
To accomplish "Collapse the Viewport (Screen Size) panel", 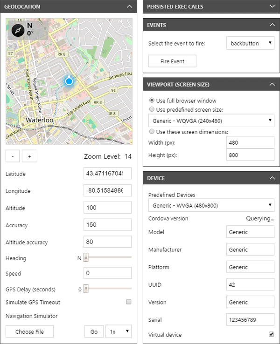I will pos(272,85).
